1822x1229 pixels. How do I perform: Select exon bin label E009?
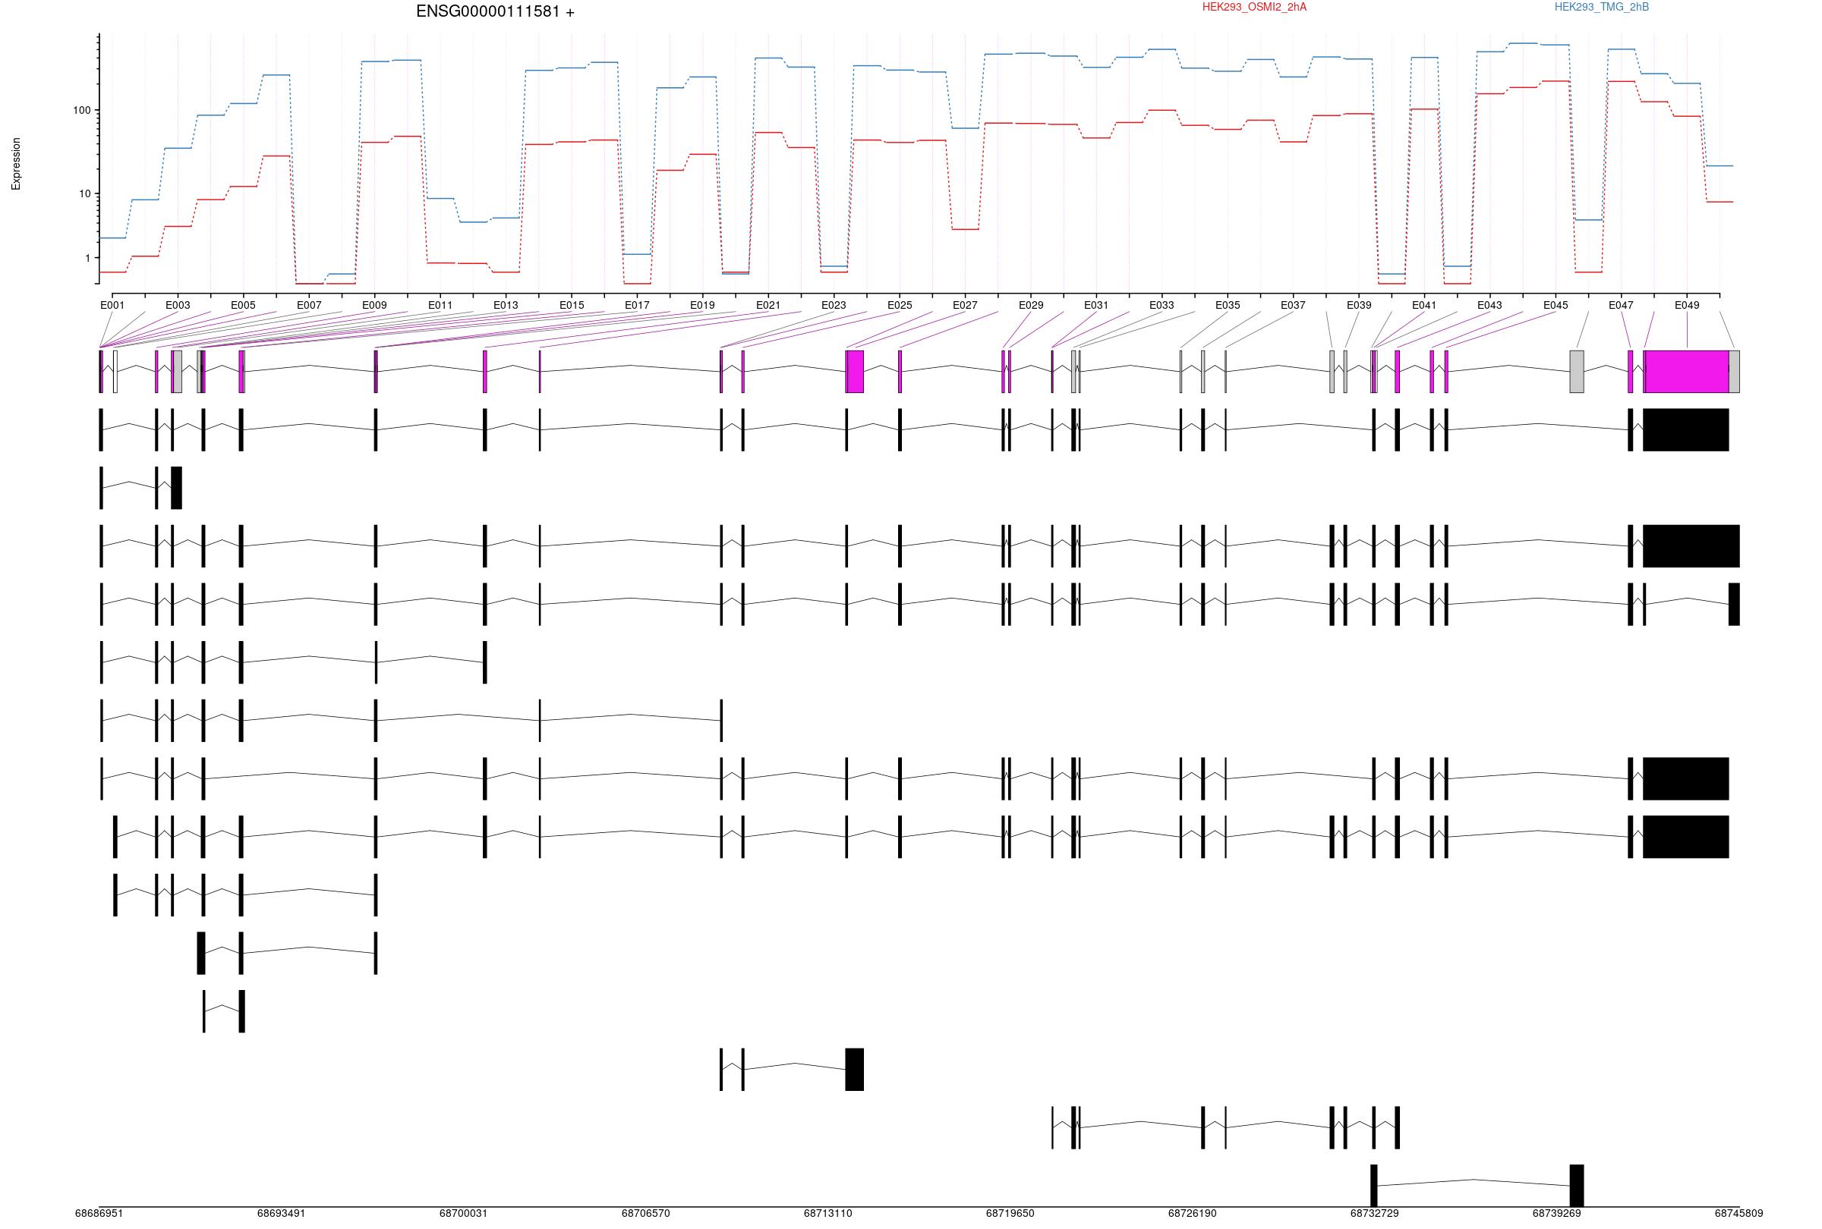374,305
